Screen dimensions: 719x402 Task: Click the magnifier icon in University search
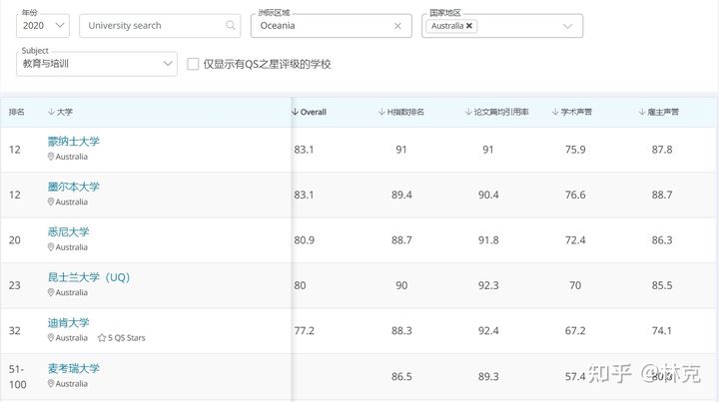point(231,25)
